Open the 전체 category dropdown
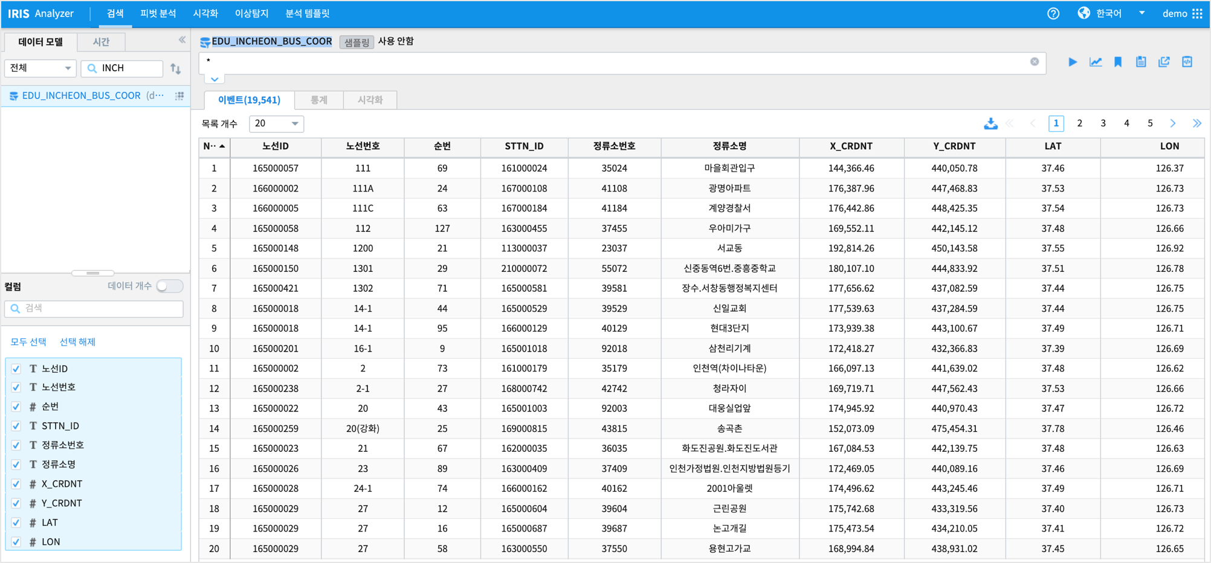The width and height of the screenshot is (1211, 563). 40,68
